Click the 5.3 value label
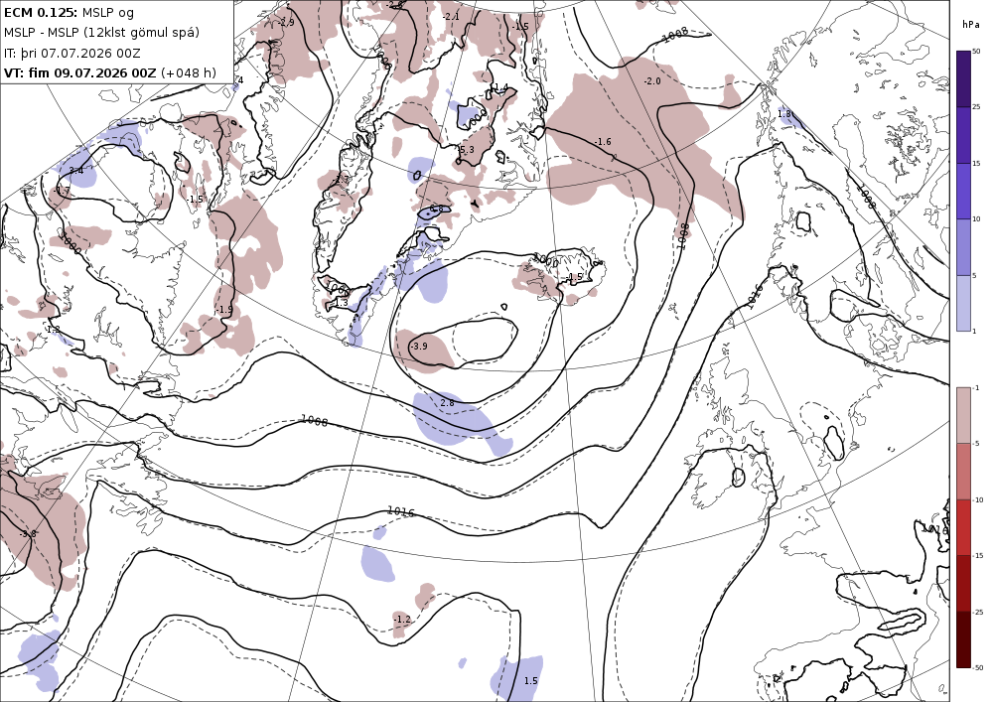The height and width of the screenshot is (702, 993). pos(467,149)
